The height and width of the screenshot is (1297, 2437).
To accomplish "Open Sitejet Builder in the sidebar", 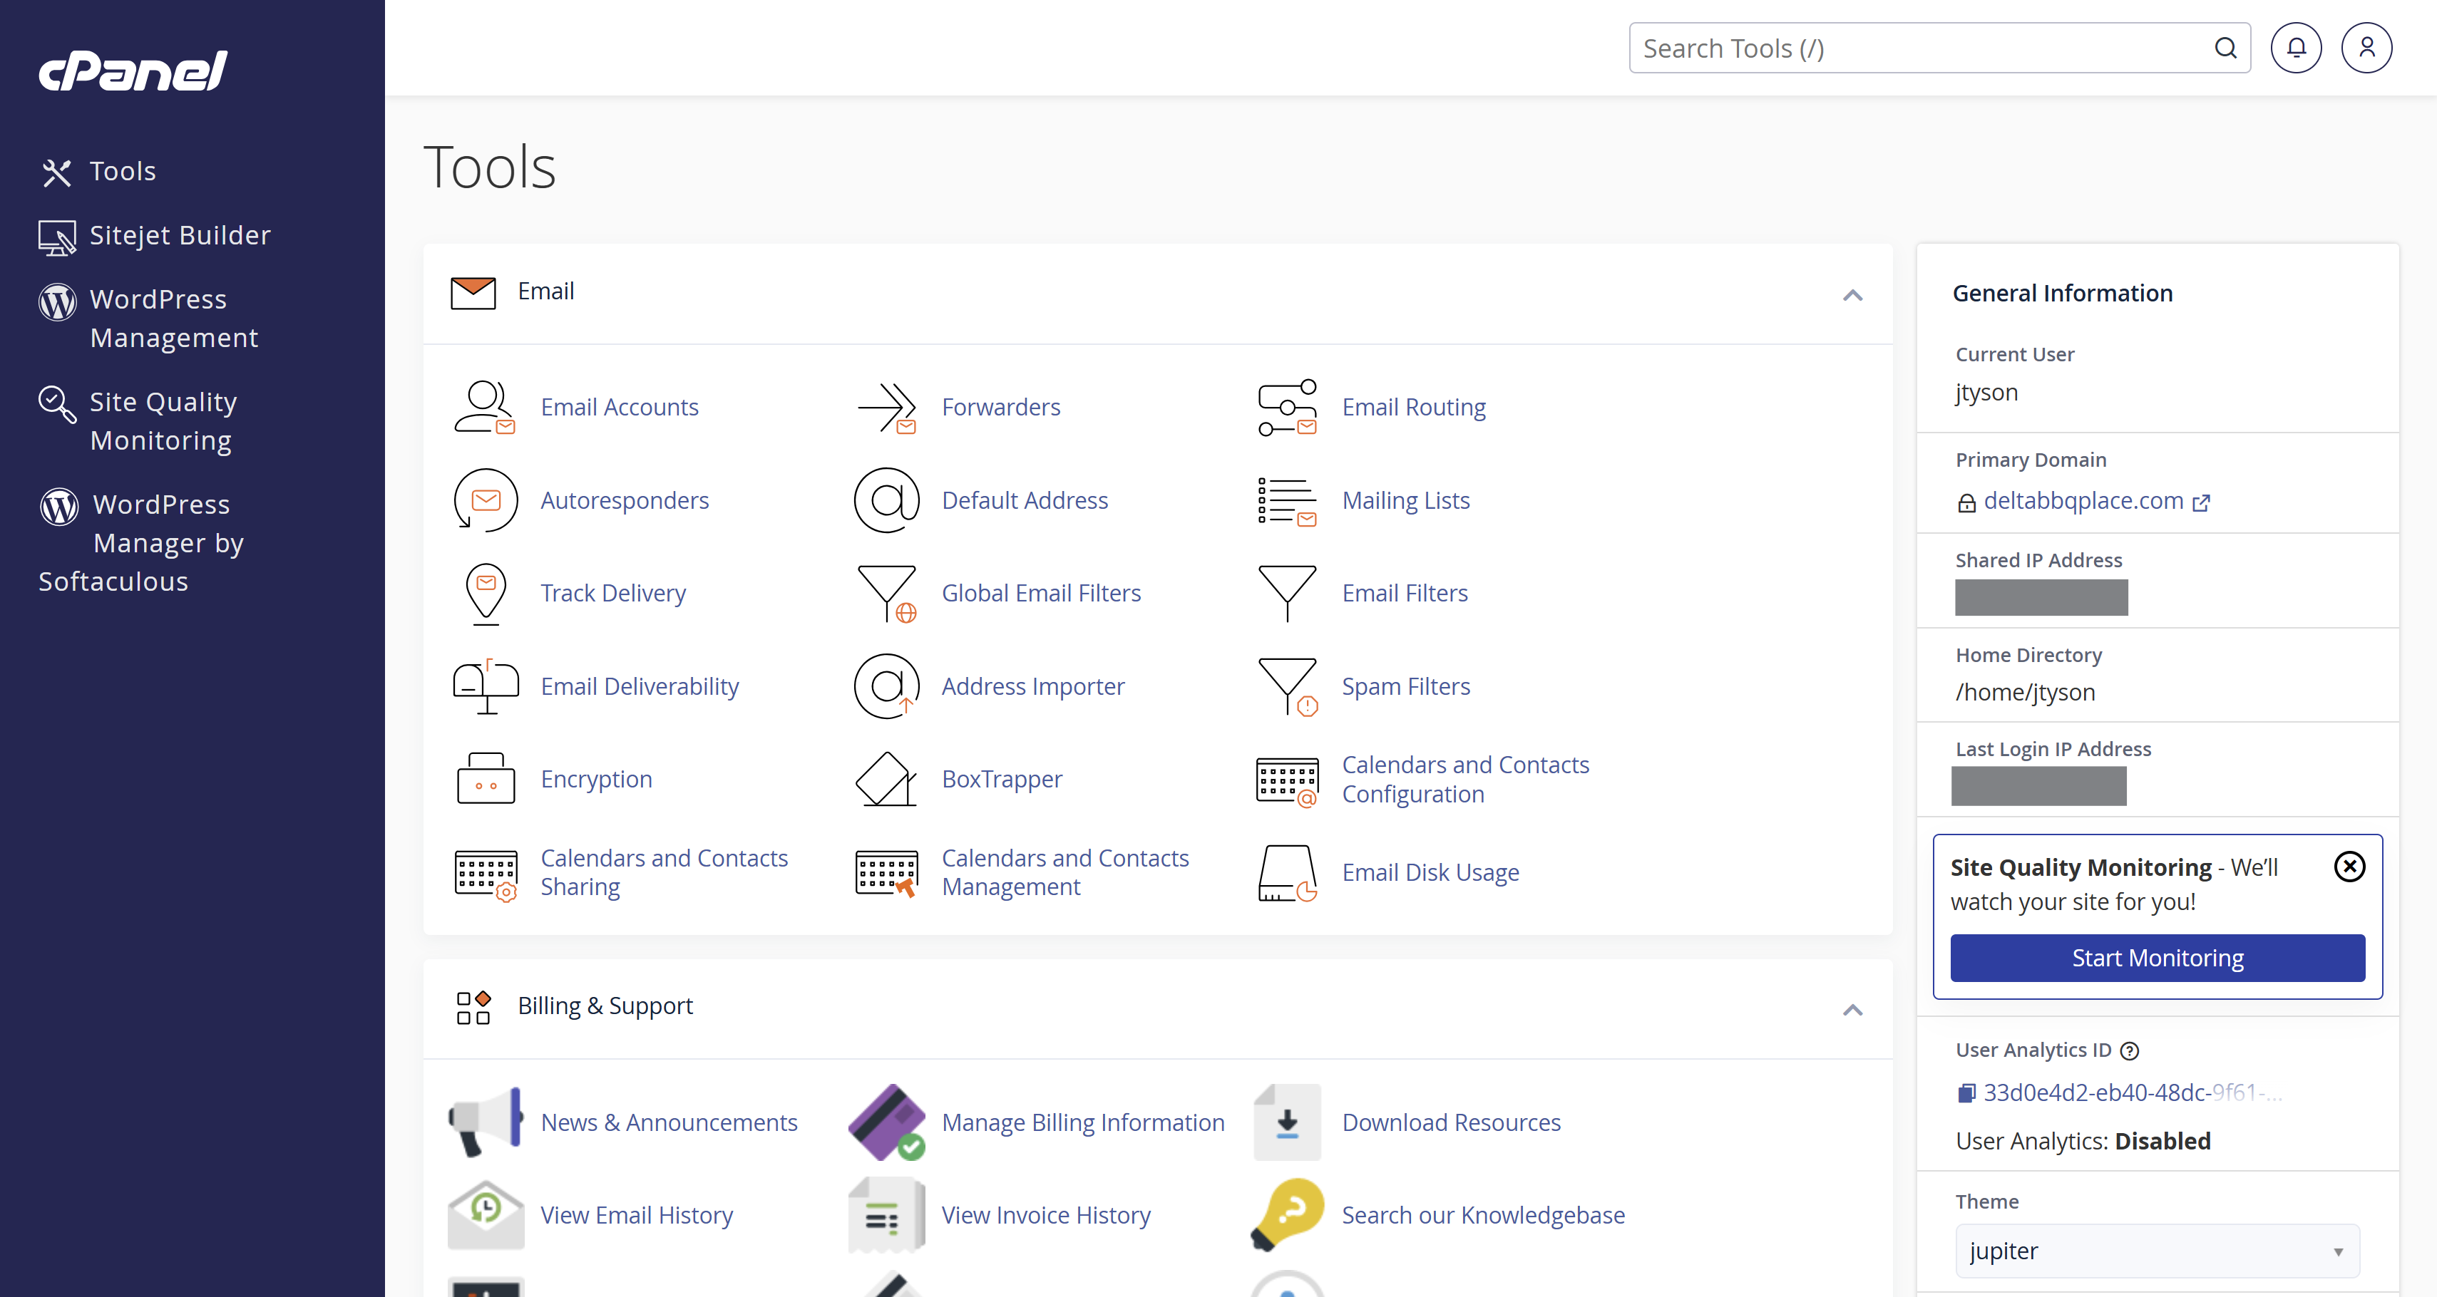I will click(x=180, y=235).
